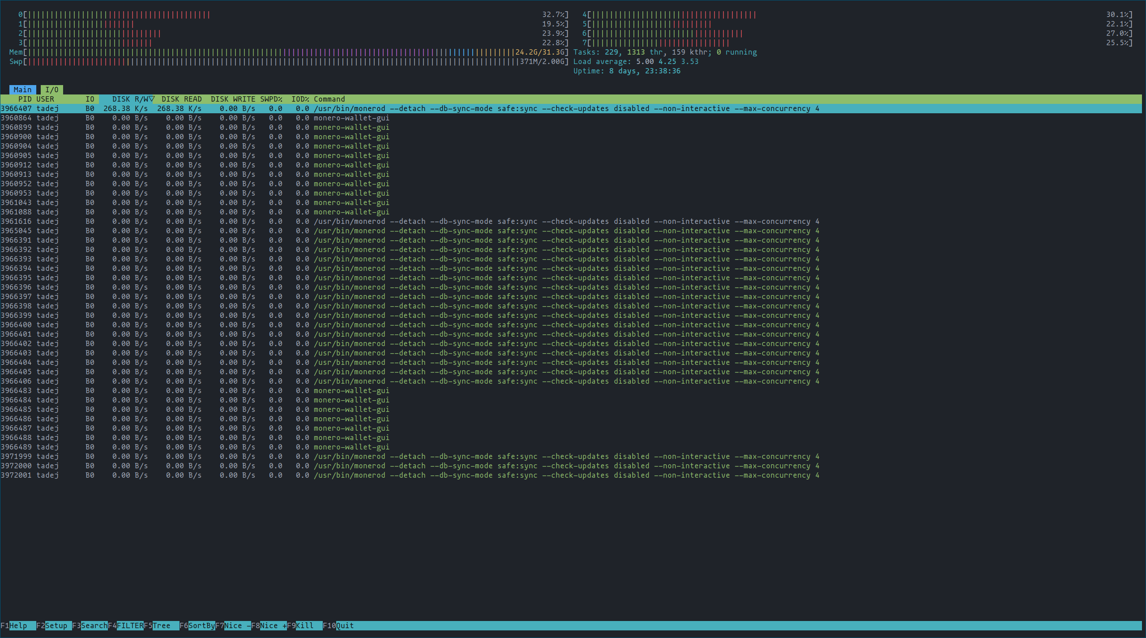Image resolution: width=1146 pixels, height=638 pixels.
Task: Select process row with PID 3960899
Action: (x=571, y=127)
